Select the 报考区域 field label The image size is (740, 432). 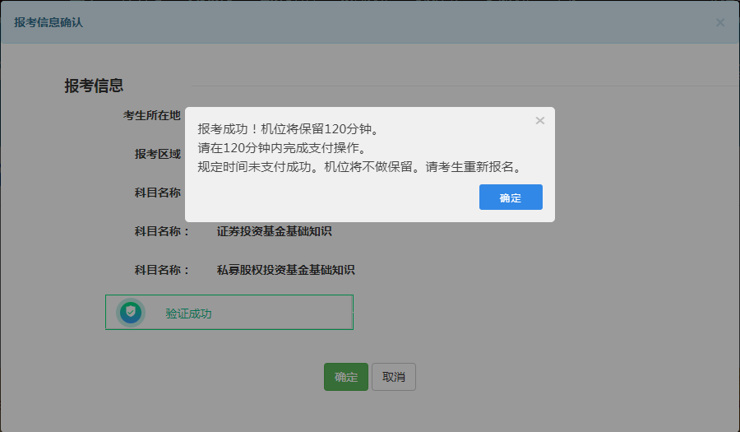coord(158,154)
